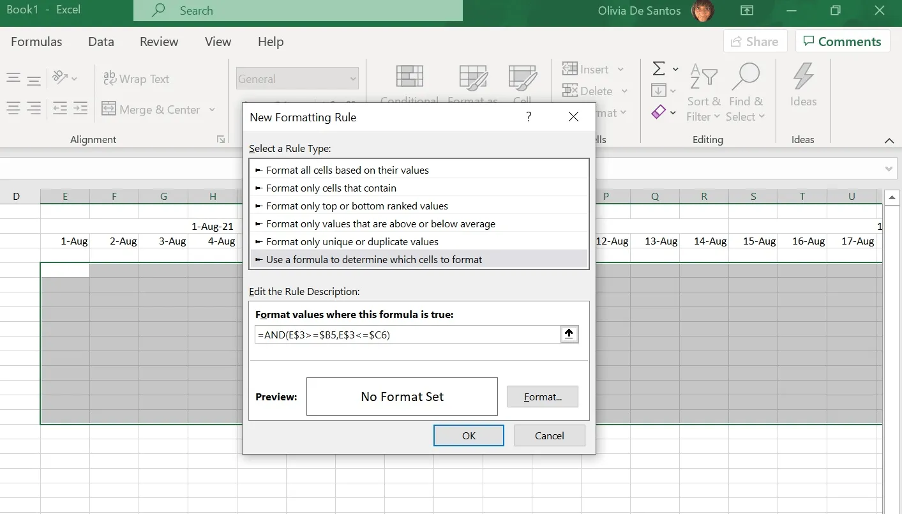Screen dimensions: 902x514
Task: Click the Fill Down icon
Action: 659,90
